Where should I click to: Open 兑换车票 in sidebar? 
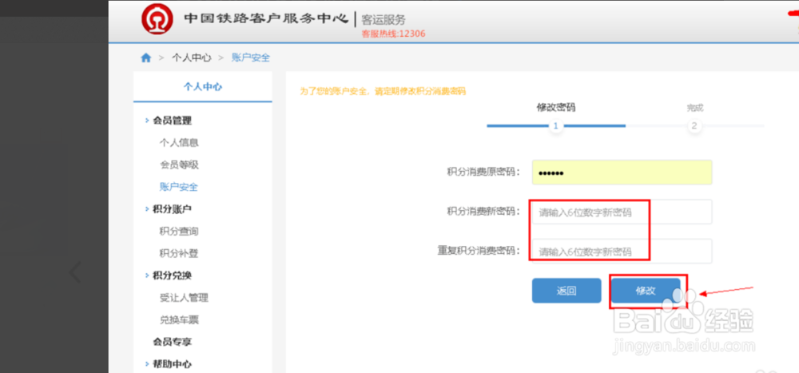179,320
